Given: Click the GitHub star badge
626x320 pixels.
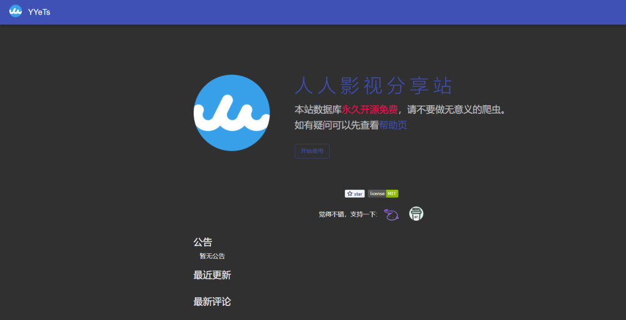Looking at the screenshot, I should [355, 194].
